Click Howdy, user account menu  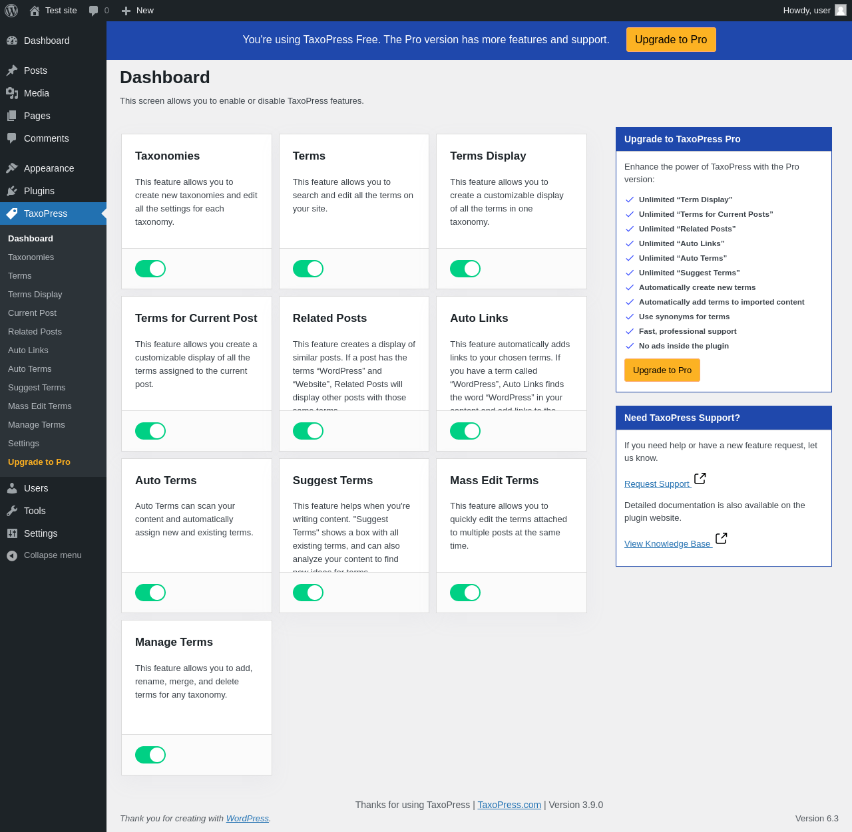pos(815,11)
